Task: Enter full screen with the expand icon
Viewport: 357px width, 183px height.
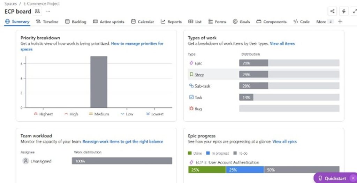Action: (355, 11)
